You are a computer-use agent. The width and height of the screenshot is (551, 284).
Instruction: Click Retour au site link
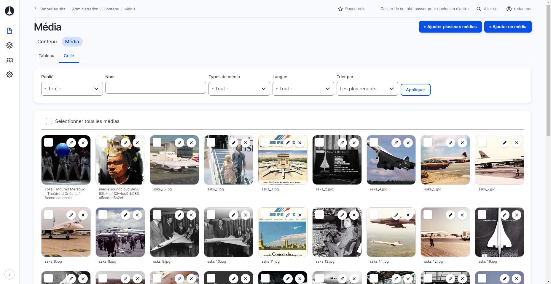point(50,9)
